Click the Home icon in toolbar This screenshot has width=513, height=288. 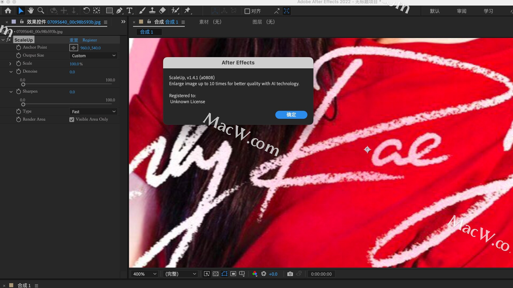tap(8, 11)
